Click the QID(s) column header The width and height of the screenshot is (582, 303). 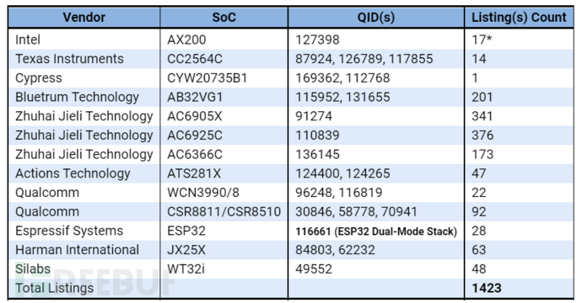[376, 18]
